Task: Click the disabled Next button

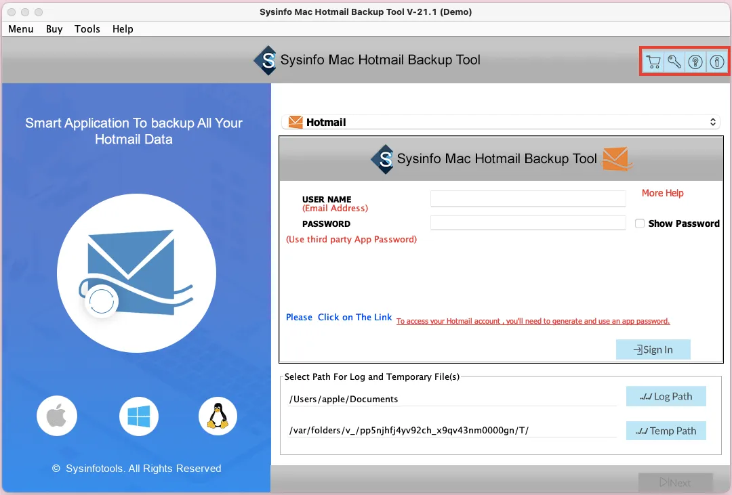Action: click(x=676, y=482)
